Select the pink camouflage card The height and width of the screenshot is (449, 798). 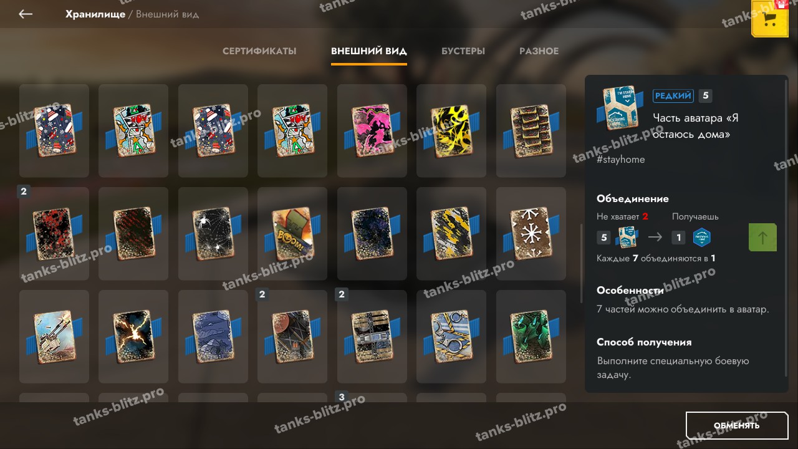(372, 130)
